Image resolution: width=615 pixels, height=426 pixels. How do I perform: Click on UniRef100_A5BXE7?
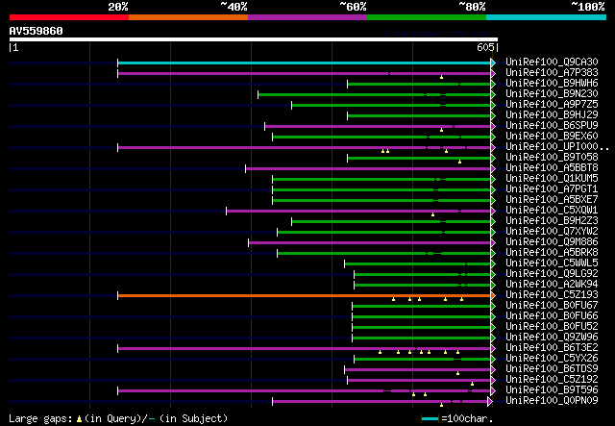552,200
